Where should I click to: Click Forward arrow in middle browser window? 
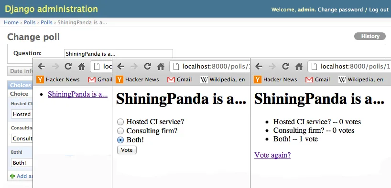click(134, 66)
